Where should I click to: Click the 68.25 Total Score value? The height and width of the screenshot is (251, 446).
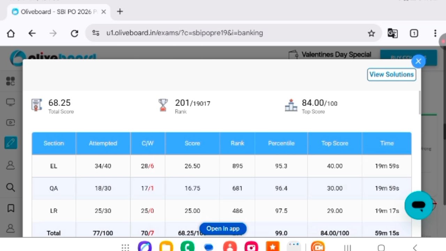tap(59, 102)
